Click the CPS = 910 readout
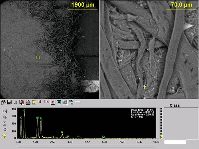 (x=137, y=117)
